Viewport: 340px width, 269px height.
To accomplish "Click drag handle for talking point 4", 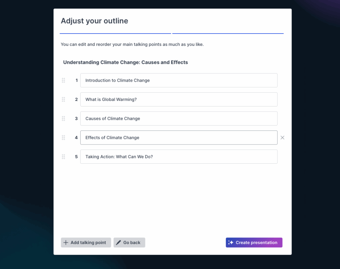I will point(63,137).
